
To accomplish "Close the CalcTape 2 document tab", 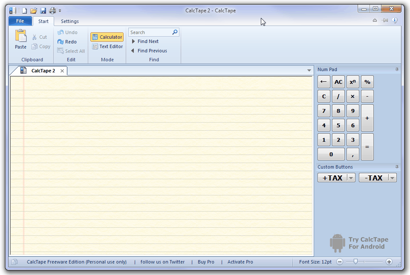I will point(62,71).
